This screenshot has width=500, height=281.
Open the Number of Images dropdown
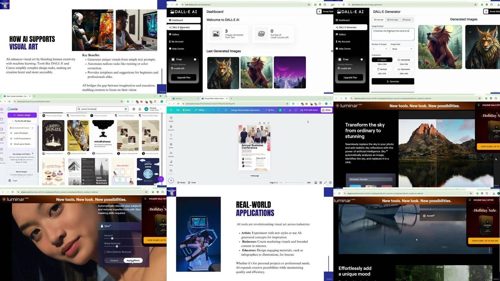[x=380, y=49]
